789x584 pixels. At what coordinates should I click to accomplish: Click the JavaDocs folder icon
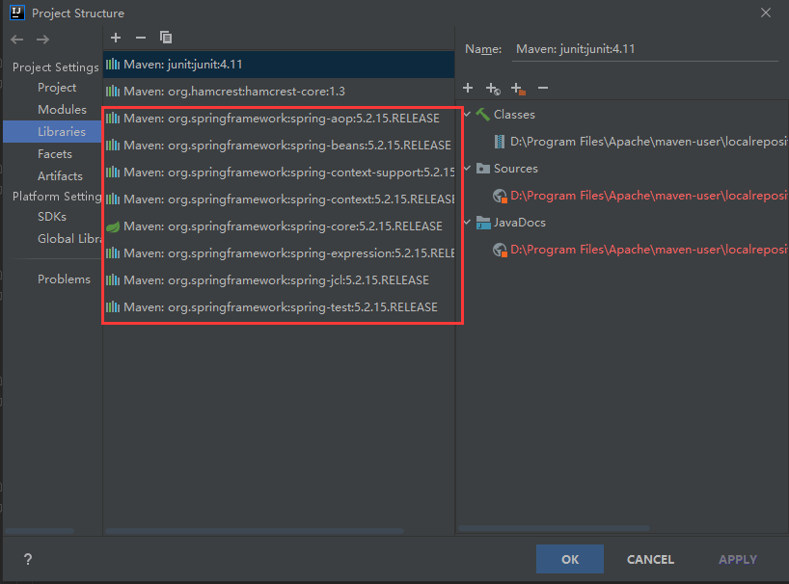tap(483, 223)
